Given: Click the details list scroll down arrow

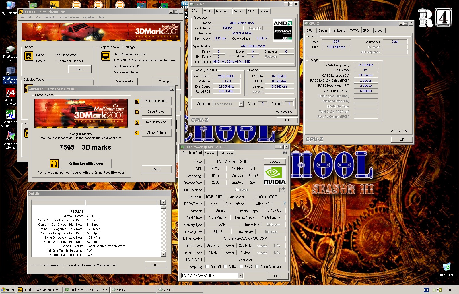Looking at the screenshot, I should coord(163,254).
